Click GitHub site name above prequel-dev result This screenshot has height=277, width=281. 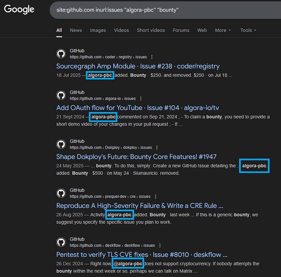click(x=77, y=190)
